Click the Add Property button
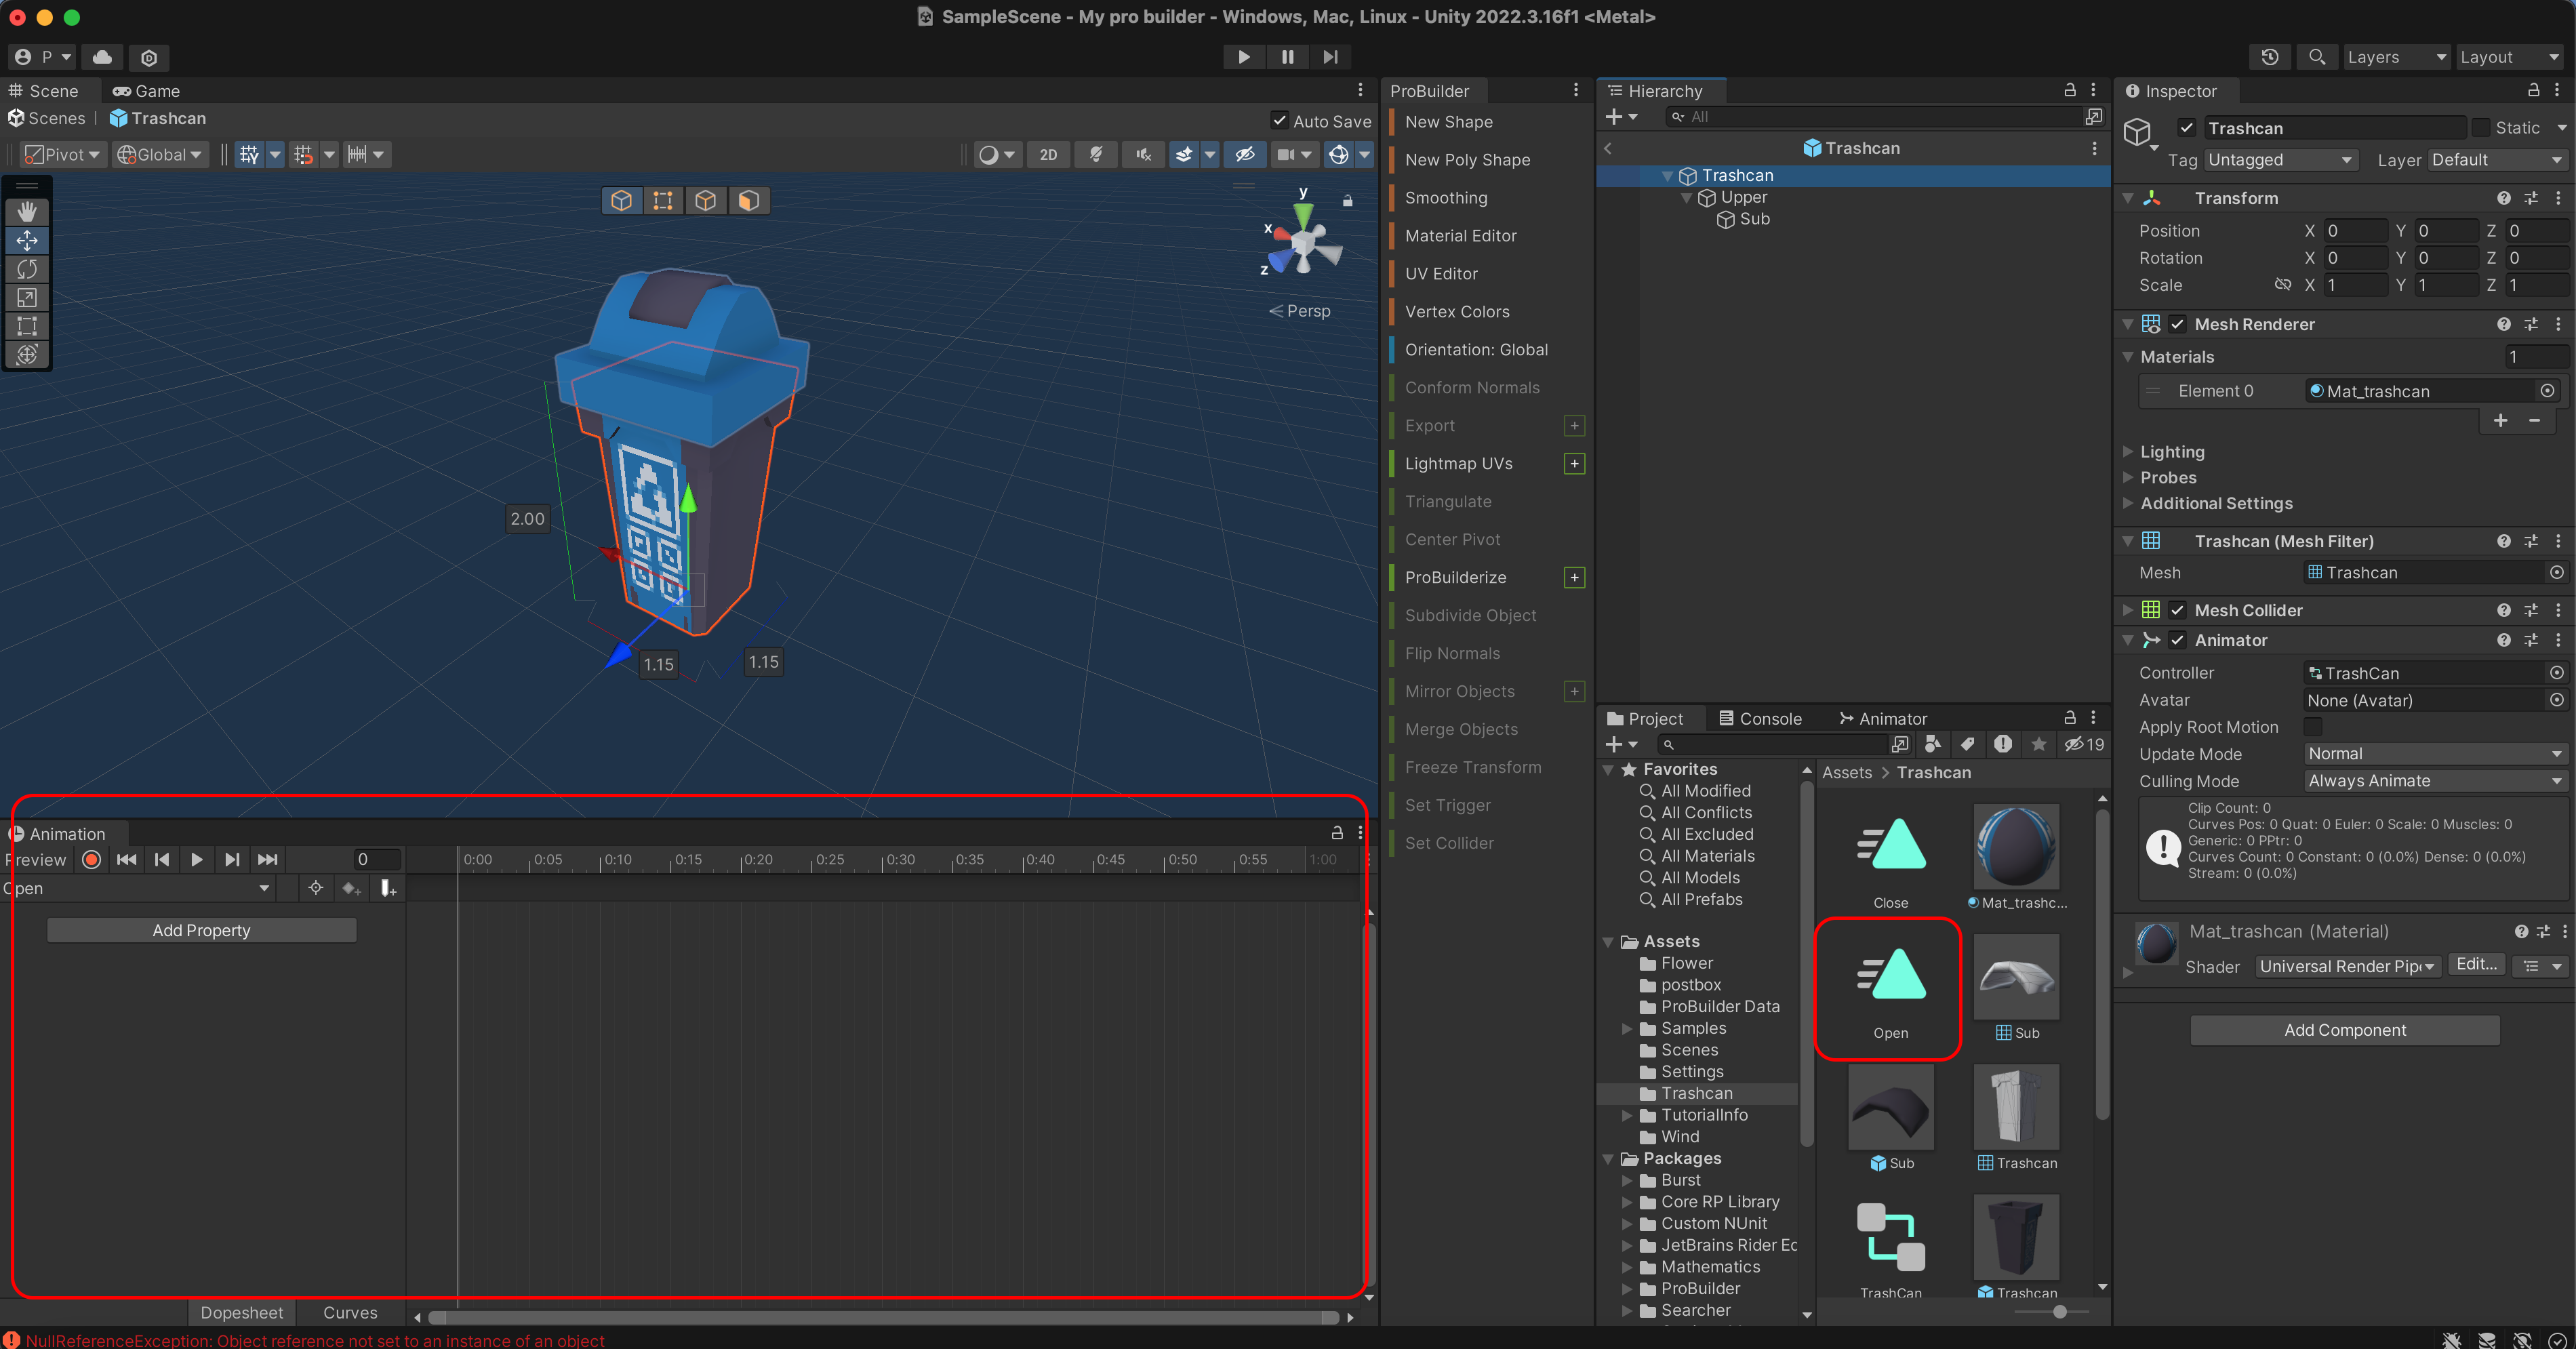Viewport: 2576px width, 1349px height. pos(201,930)
